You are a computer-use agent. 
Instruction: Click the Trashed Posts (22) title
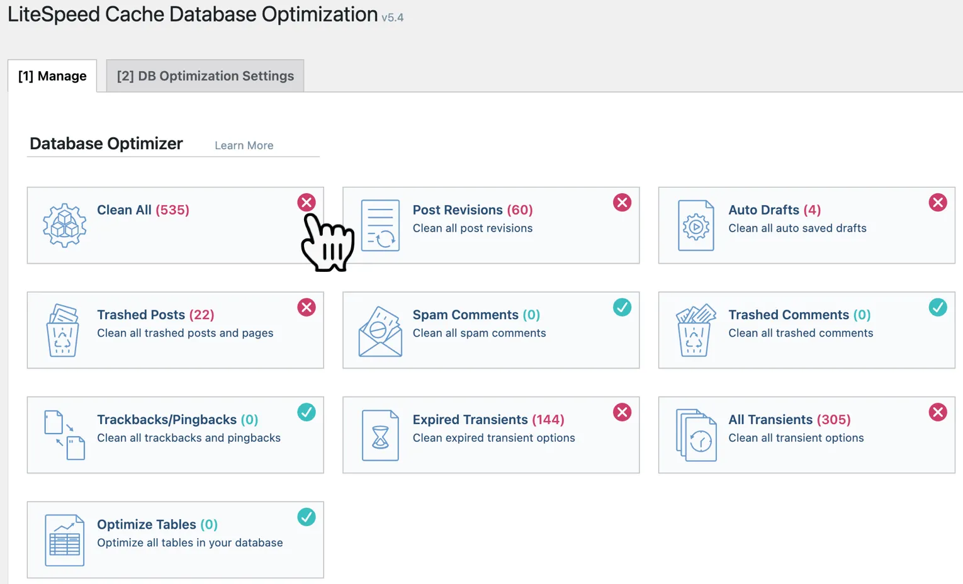[156, 315]
